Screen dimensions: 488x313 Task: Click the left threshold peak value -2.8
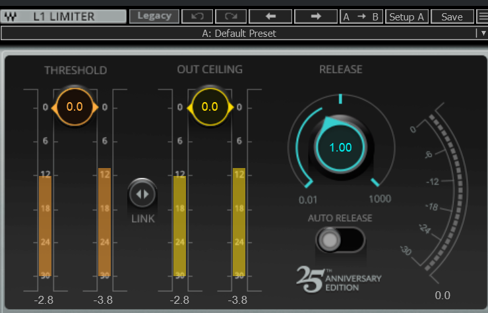[x=44, y=300]
